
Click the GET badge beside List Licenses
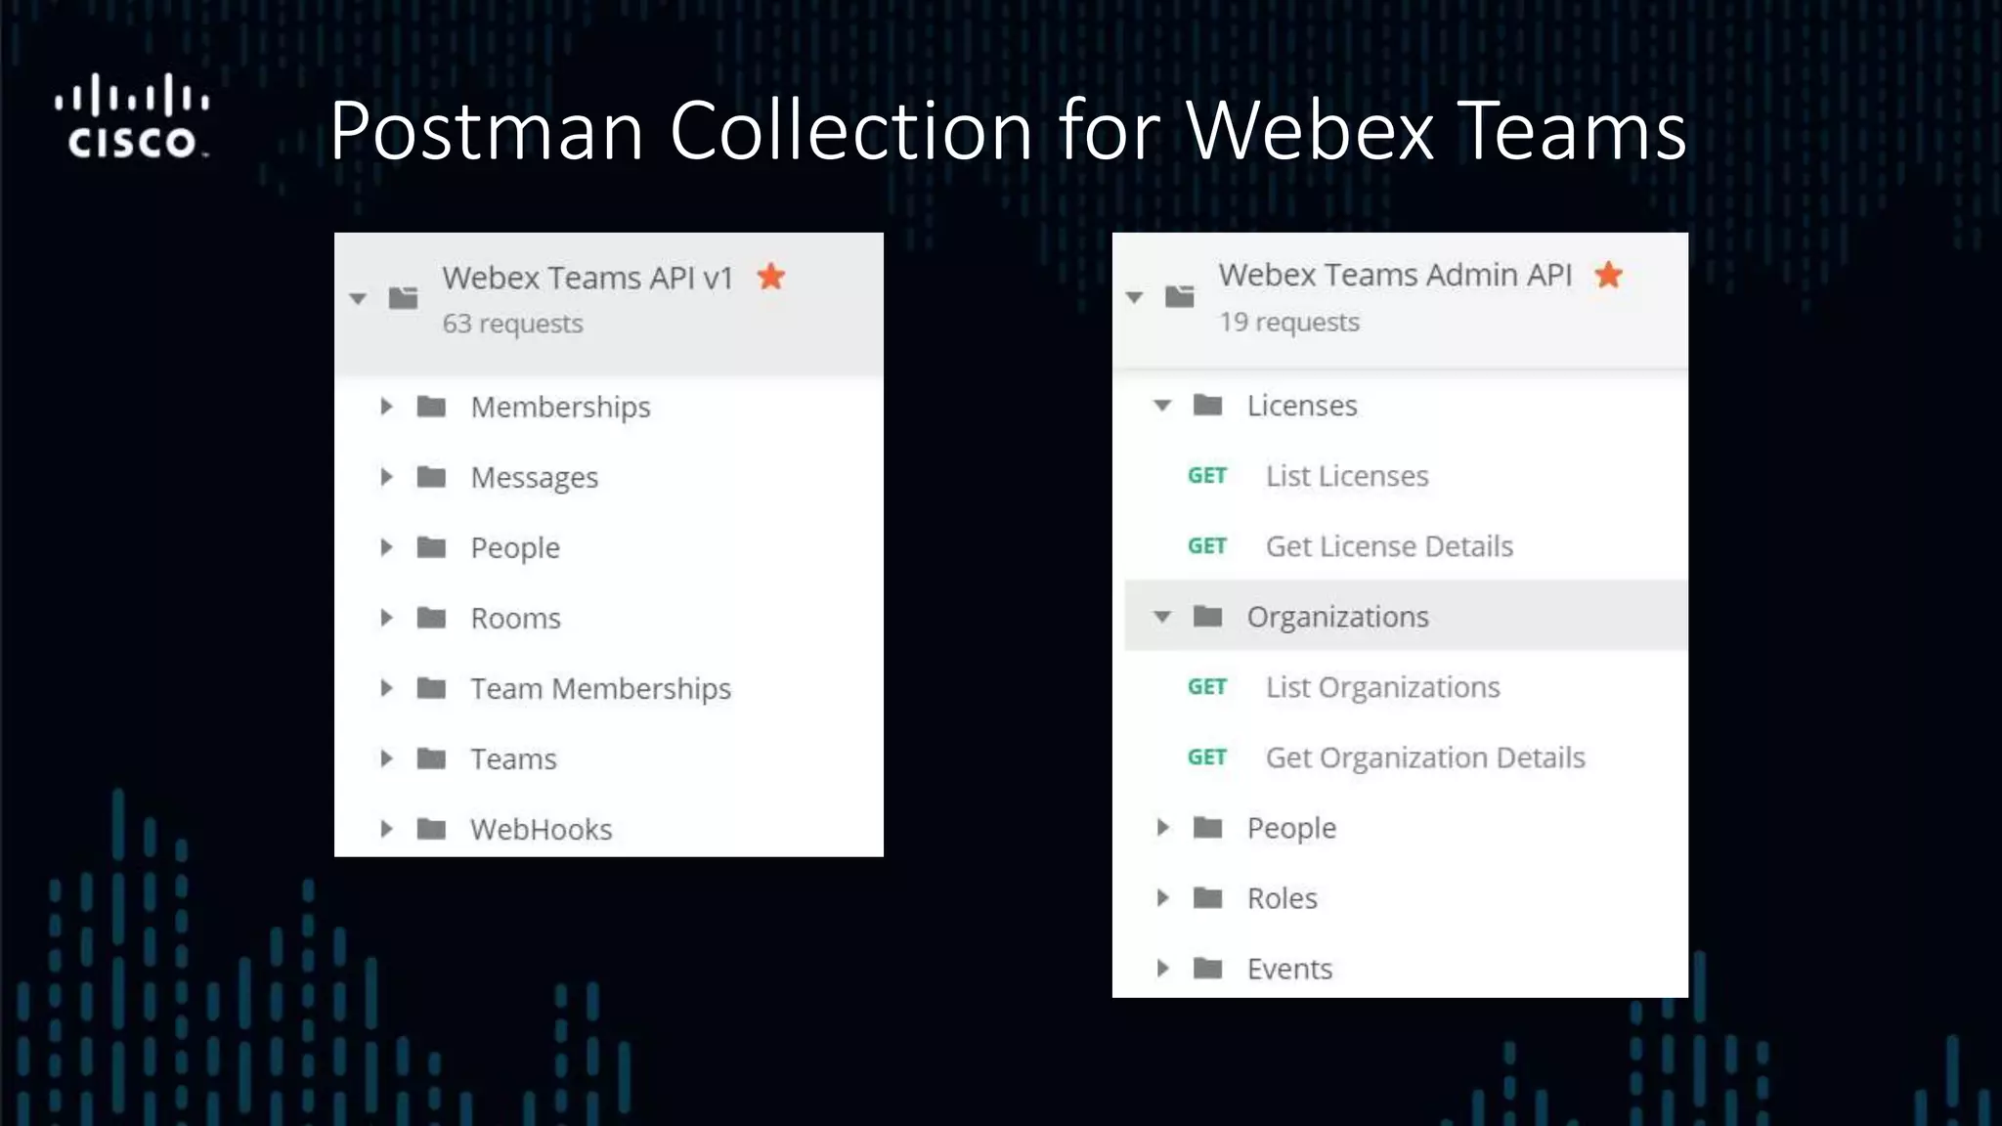1207,475
